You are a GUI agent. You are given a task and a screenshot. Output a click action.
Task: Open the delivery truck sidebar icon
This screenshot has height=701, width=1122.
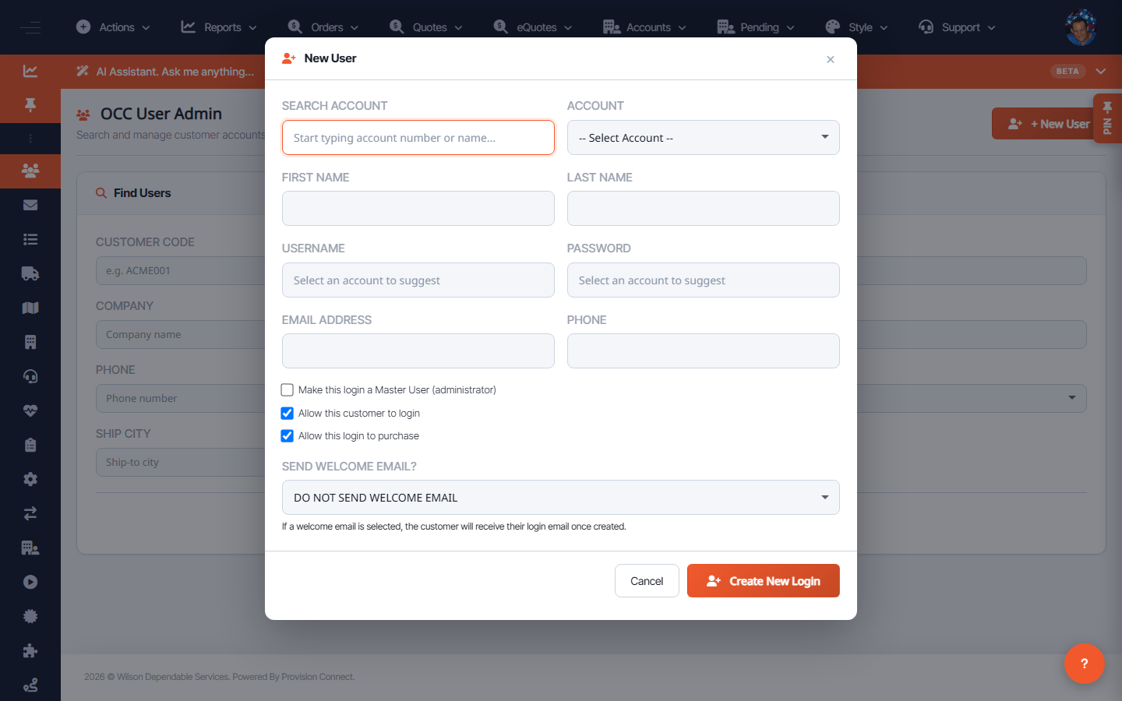(x=30, y=273)
